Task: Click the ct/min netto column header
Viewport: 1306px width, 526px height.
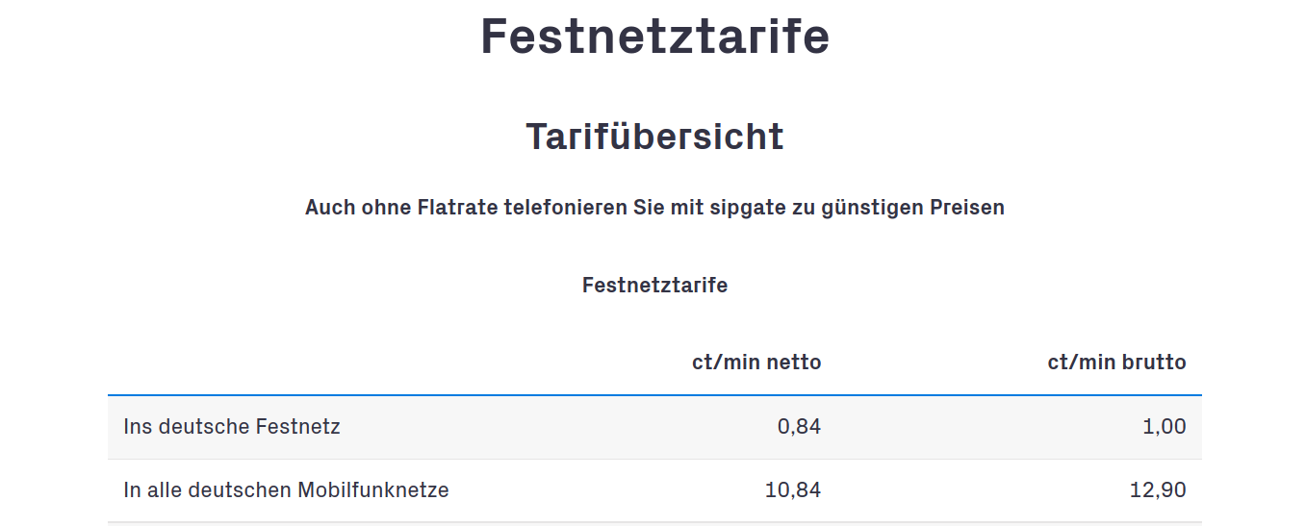Action: click(756, 363)
